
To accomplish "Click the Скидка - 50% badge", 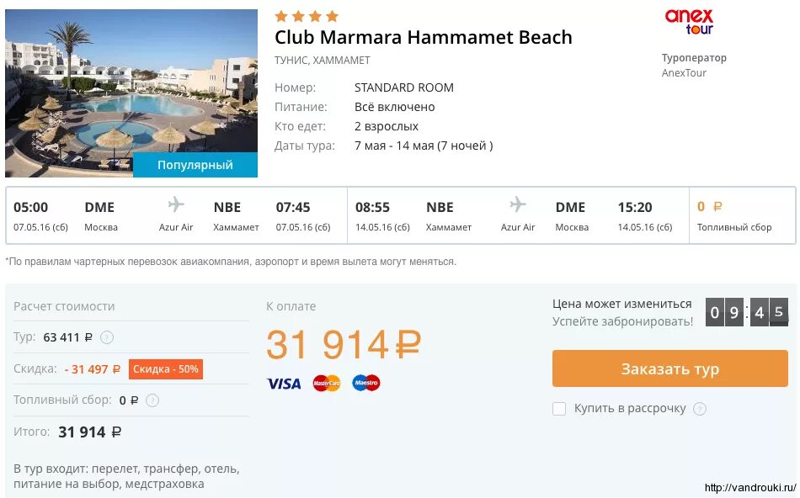I will point(166,369).
